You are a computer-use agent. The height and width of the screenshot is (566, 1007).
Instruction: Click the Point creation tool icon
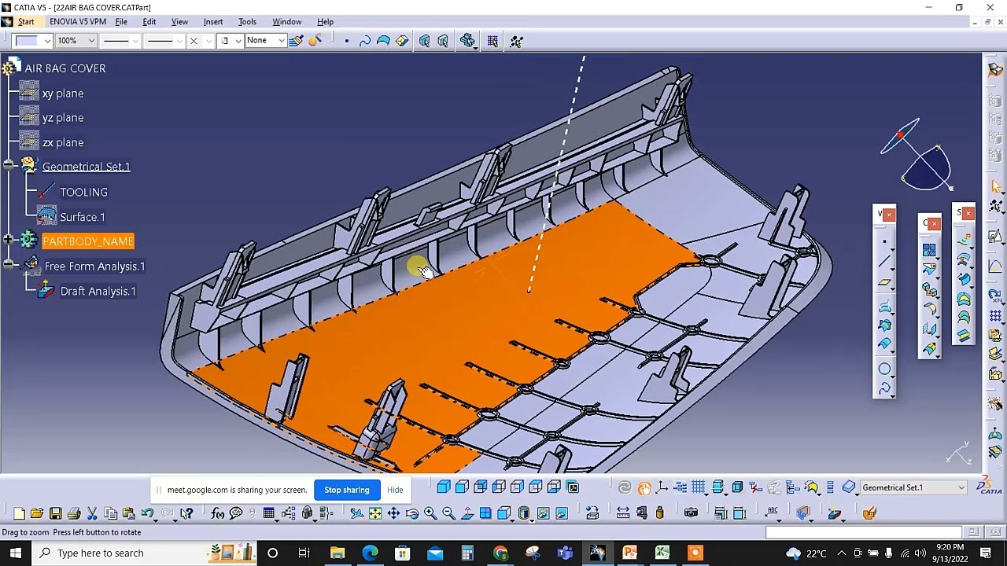[x=883, y=241]
